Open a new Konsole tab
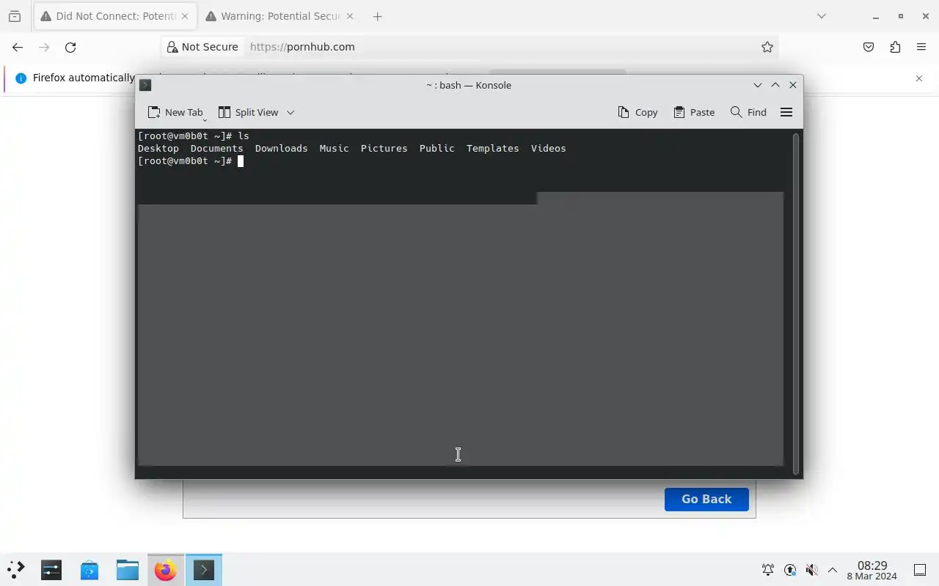 click(x=175, y=112)
